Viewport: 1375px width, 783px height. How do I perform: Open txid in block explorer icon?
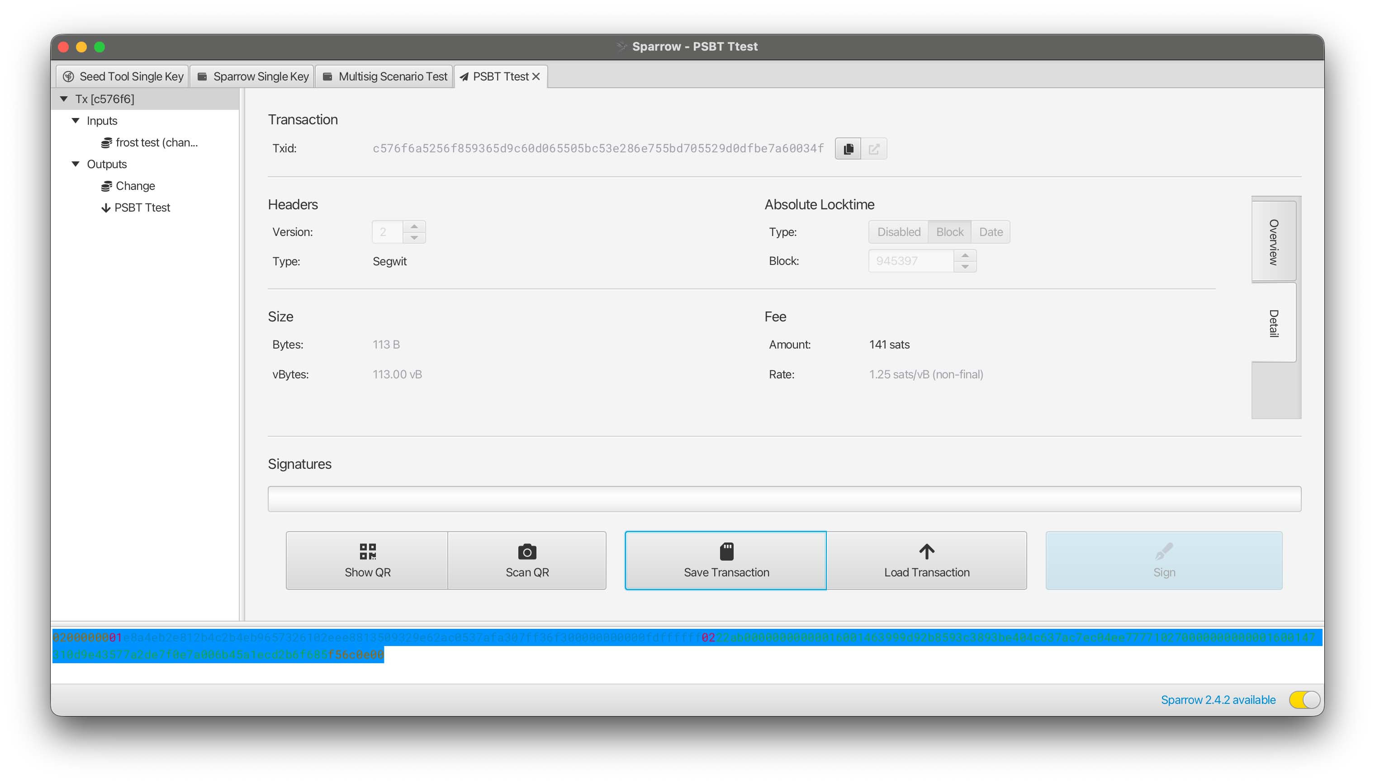click(874, 148)
